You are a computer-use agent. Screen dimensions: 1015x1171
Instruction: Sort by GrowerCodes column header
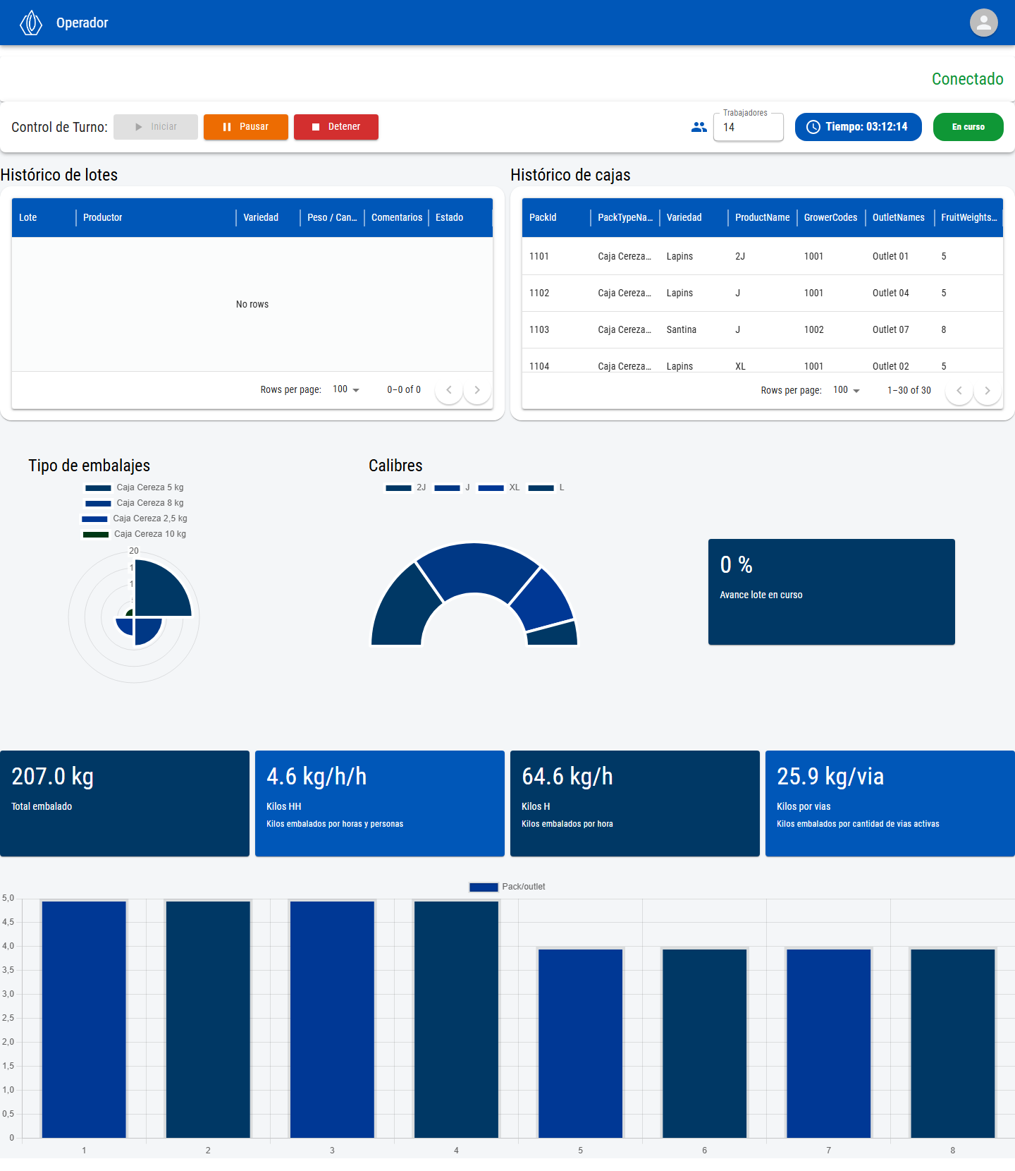(831, 217)
